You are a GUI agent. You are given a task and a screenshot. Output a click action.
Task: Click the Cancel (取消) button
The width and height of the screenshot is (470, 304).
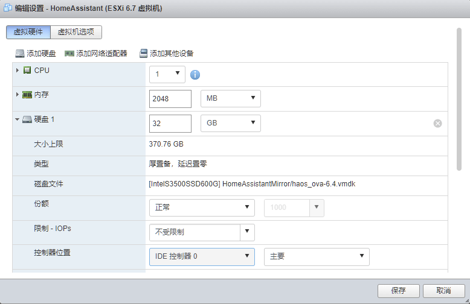pos(444,291)
